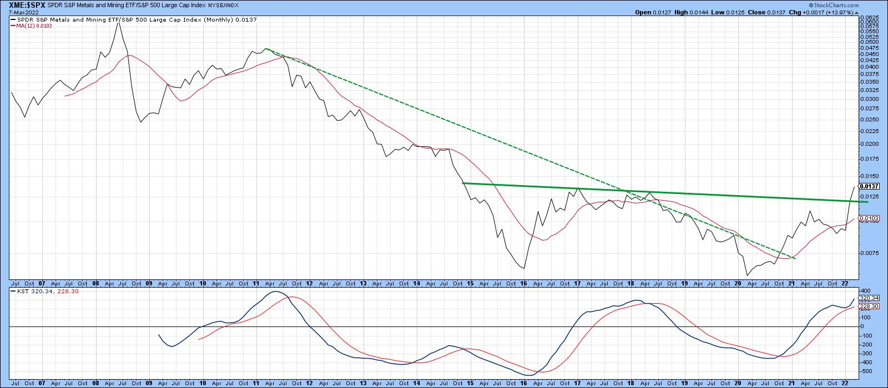Select the 0.0075 price axis label

(869, 252)
